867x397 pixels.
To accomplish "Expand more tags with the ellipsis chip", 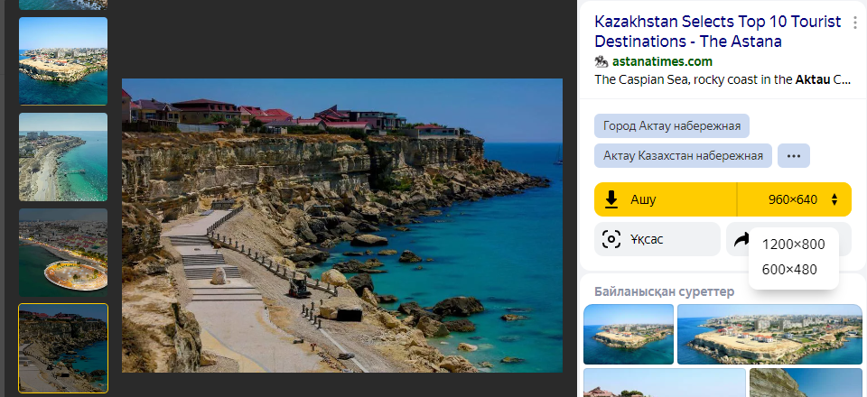I will tap(794, 156).
